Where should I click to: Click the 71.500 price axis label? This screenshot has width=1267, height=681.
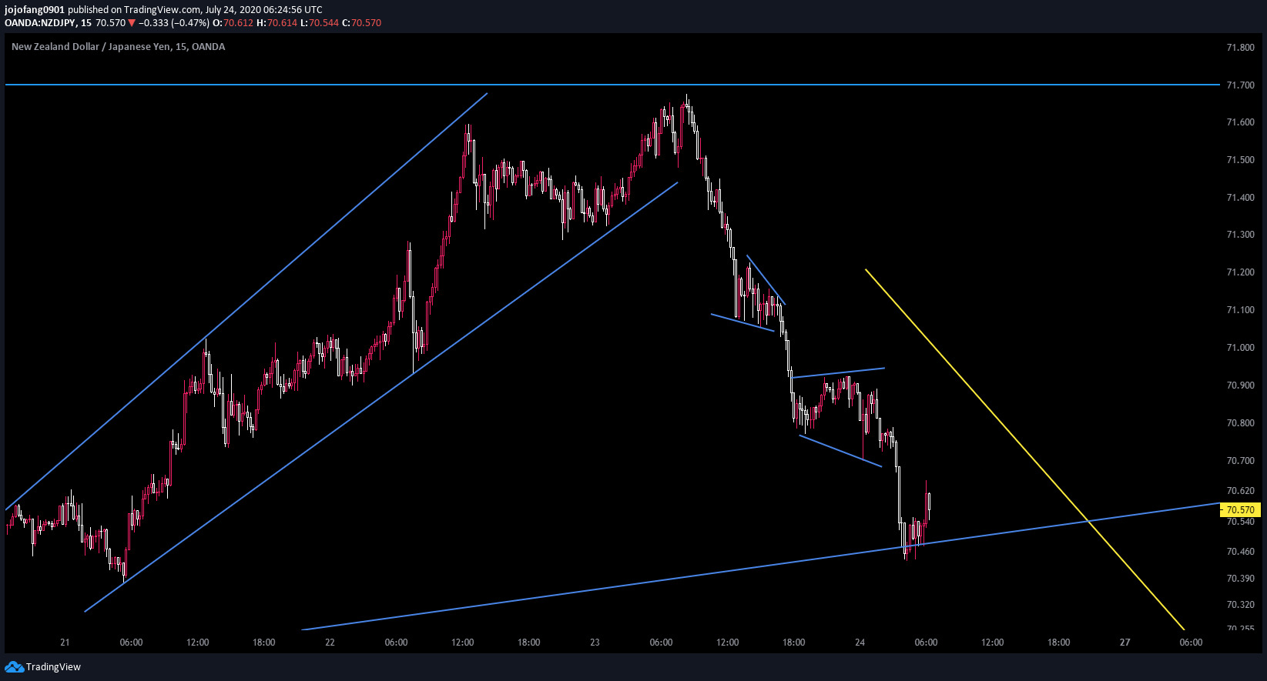(x=1240, y=160)
